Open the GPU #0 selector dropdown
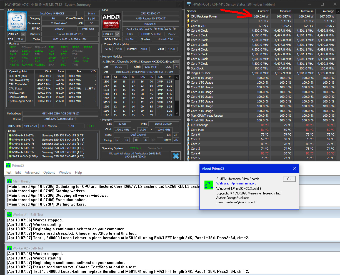This screenshot has height=275, width=340. pyautogui.click(x=117, y=34)
